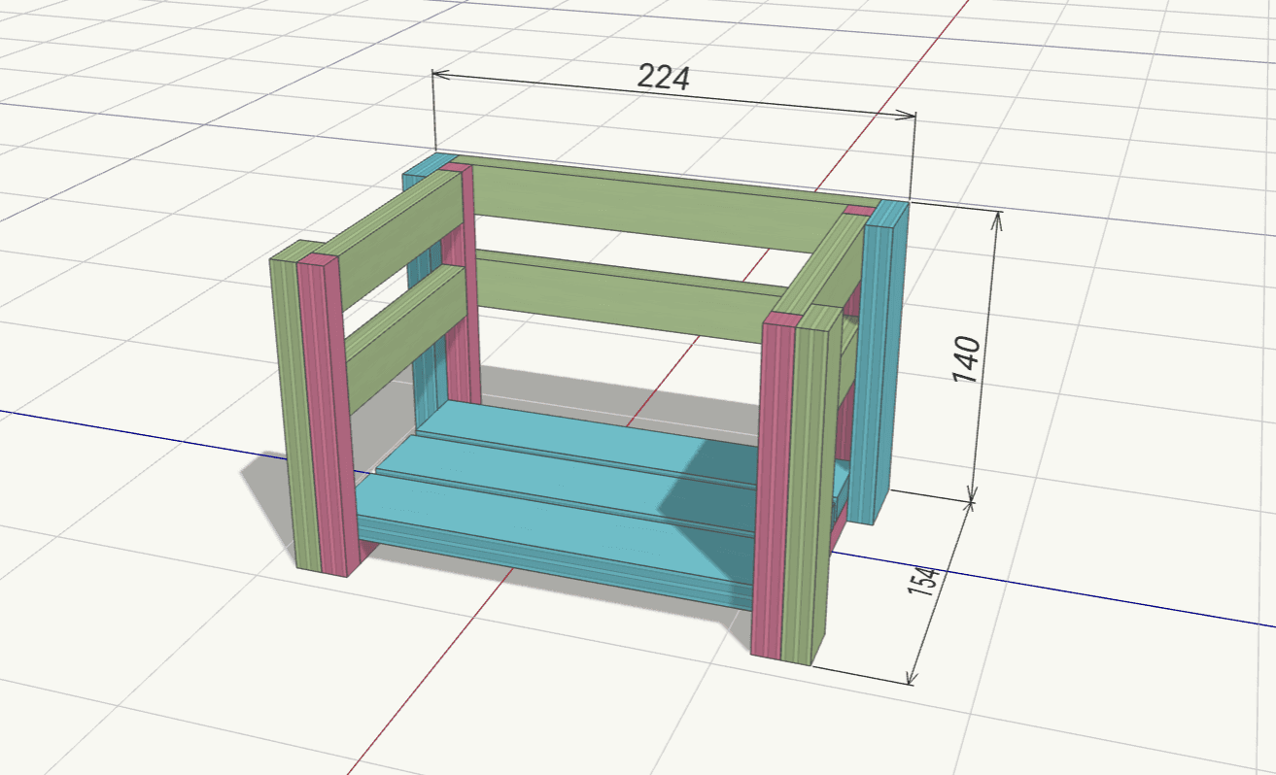Click the 224 width dimension label
The width and height of the screenshot is (1276, 775).
[x=664, y=77]
